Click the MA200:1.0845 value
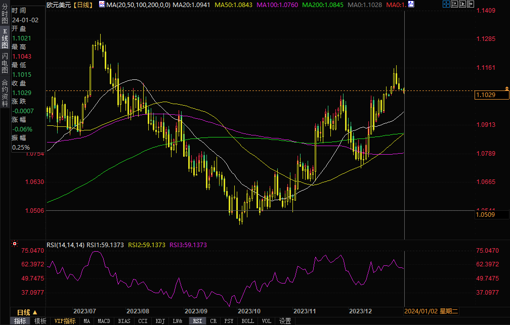The image size is (510, 325). [323, 5]
